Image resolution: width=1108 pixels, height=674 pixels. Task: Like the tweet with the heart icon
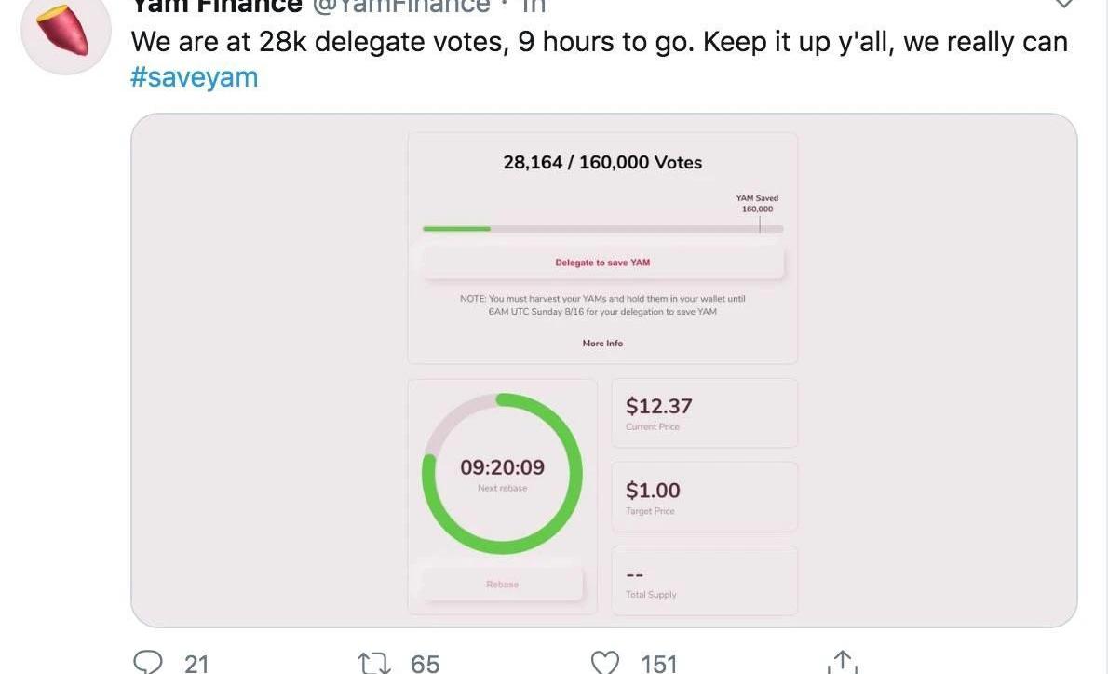point(605,663)
